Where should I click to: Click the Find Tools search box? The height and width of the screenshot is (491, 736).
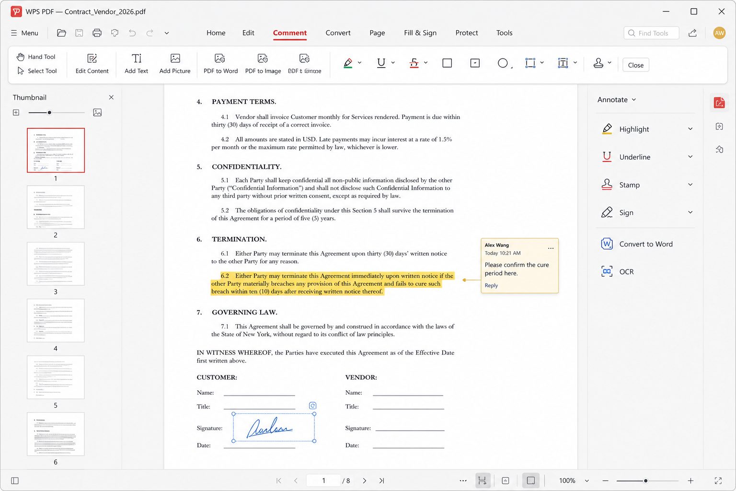pos(651,33)
